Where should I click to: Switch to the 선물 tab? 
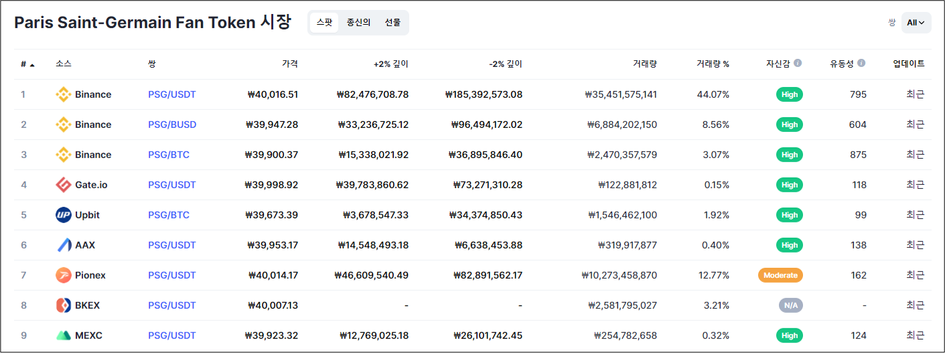click(x=392, y=23)
